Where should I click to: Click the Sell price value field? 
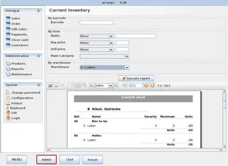122,50
